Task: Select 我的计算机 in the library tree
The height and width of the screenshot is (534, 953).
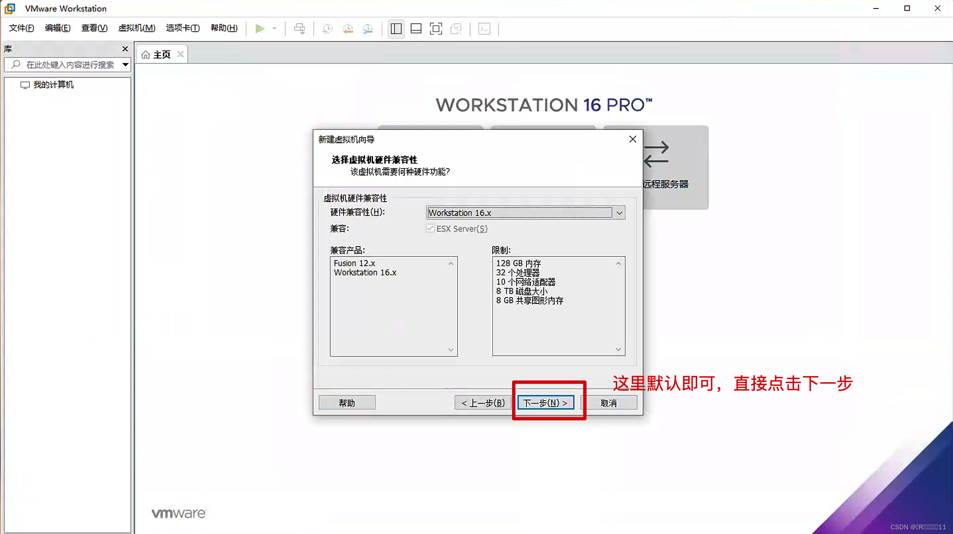Action: pos(53,85)
